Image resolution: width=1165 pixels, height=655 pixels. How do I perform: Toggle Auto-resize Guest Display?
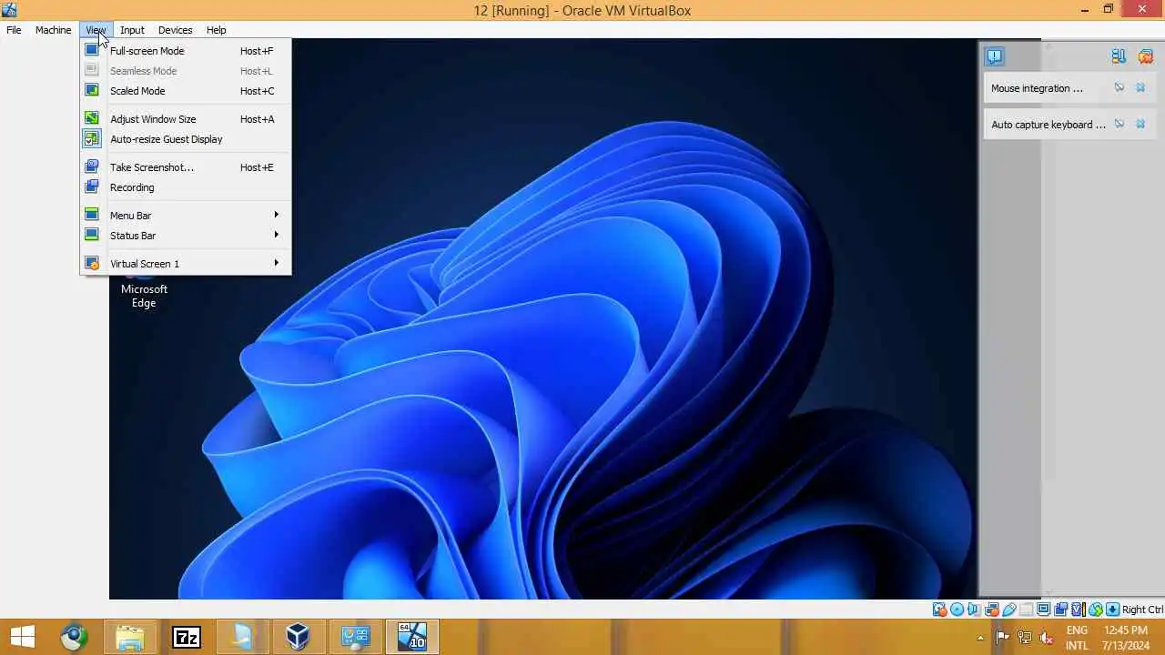pyautogui.click(x=186, y=139)
